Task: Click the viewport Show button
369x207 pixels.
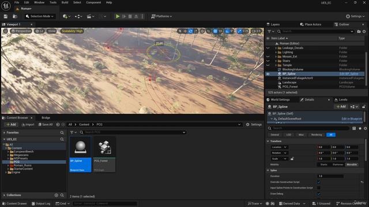Action: tap(51, 31)
